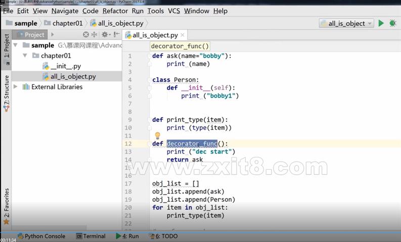Open the Code menu
Image resolution: width=401 pixels, height=242 pixels.
point(91,11)
